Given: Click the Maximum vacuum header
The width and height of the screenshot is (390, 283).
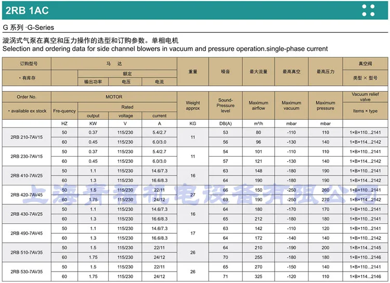Looking at the screenshot, I should click(291, 106).
